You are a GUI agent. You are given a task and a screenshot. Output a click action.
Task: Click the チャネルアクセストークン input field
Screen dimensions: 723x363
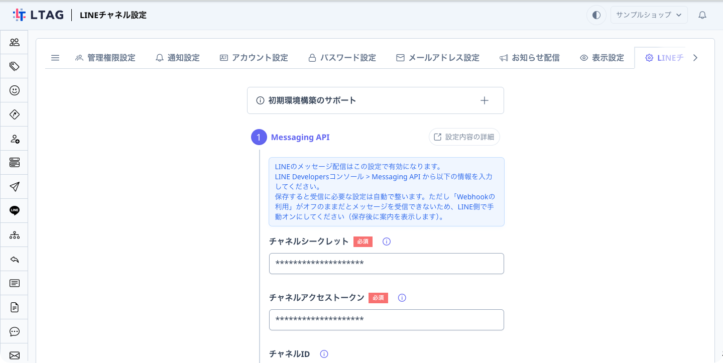(387, 320)
